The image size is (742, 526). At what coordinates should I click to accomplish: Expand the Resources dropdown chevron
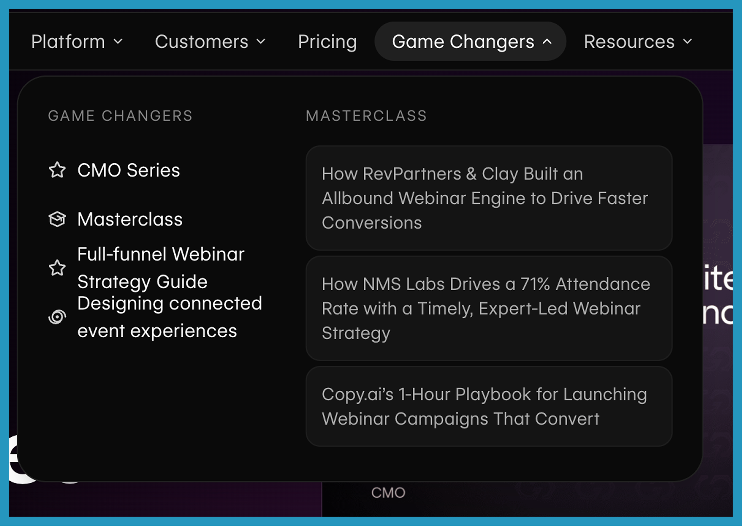[x=687, y=42]
